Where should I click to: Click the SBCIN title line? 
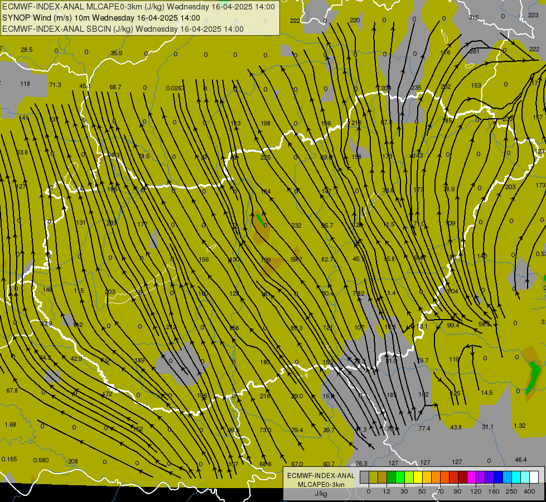pos(123,29)
